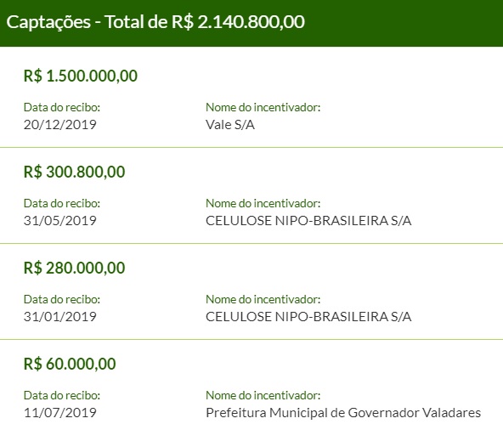
Task: Click Nome do incentivador label above Vale S/A
Action: click(x=263, y=107)
